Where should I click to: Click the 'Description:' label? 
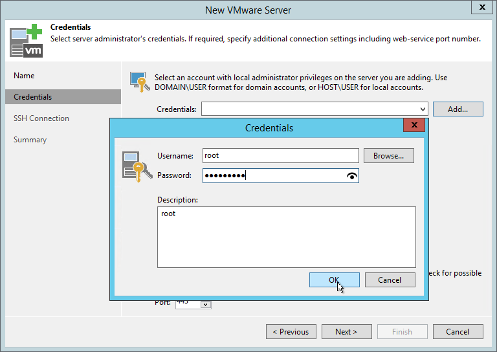[177, 200]
